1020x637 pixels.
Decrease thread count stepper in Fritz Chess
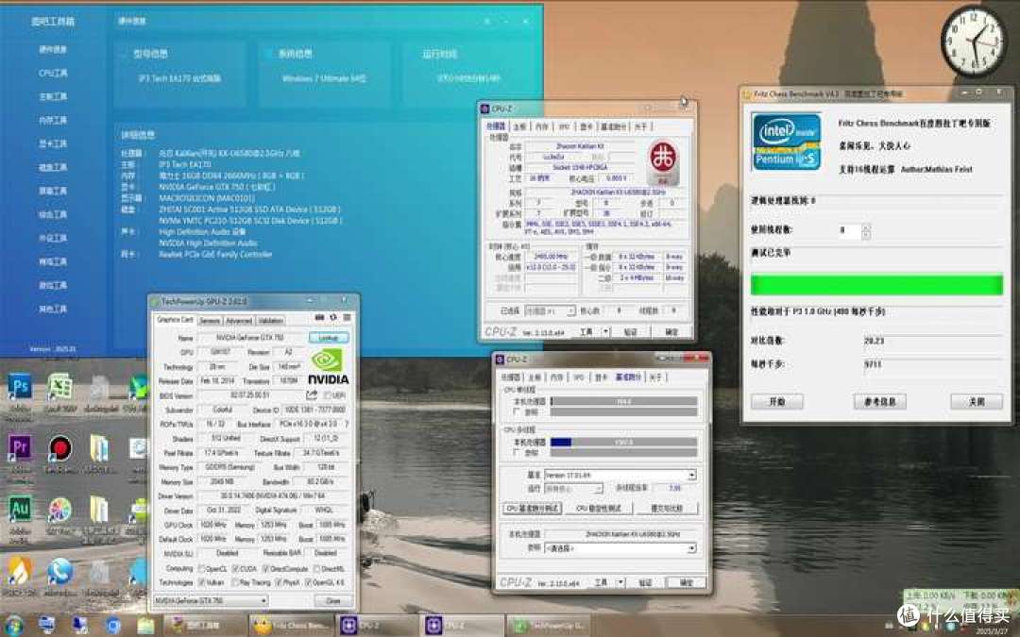866,235
